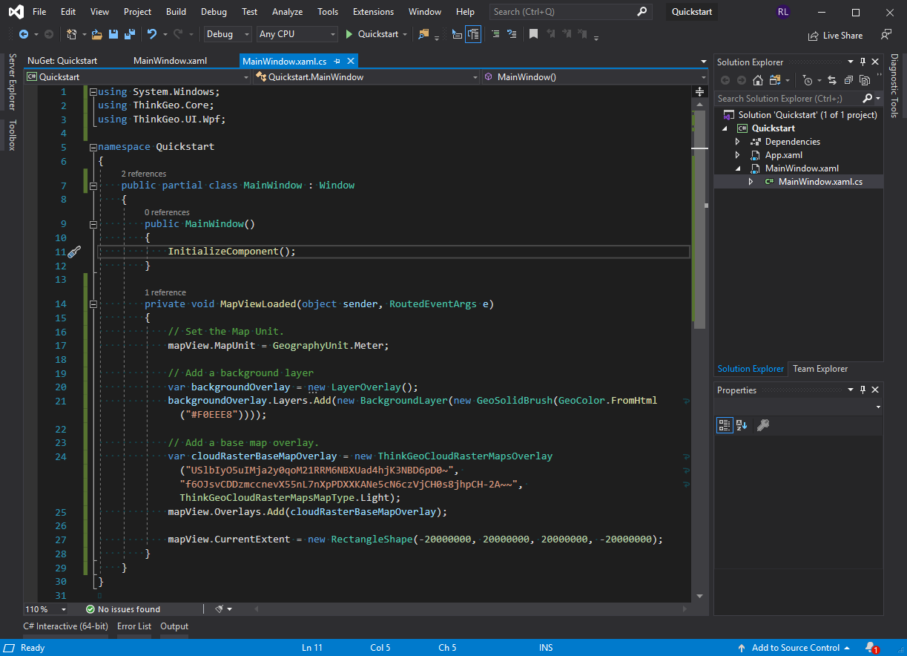Click the Switch Views icon in Solution Explorer
Image resolution: width=907 pixels, height=656 pixels.
(x=776, y=80)
